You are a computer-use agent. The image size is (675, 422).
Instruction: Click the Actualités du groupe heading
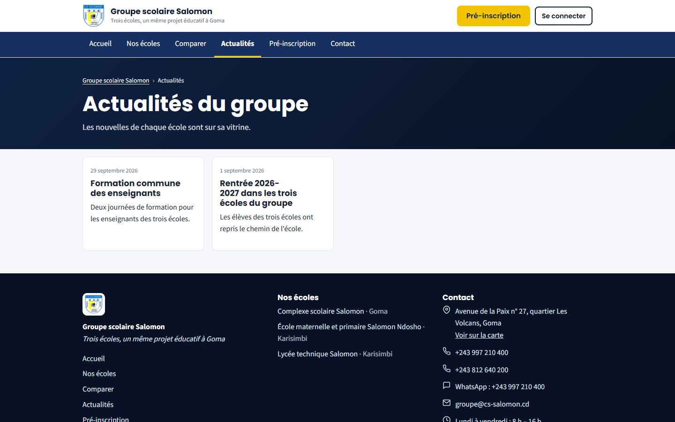coord(195,104)
